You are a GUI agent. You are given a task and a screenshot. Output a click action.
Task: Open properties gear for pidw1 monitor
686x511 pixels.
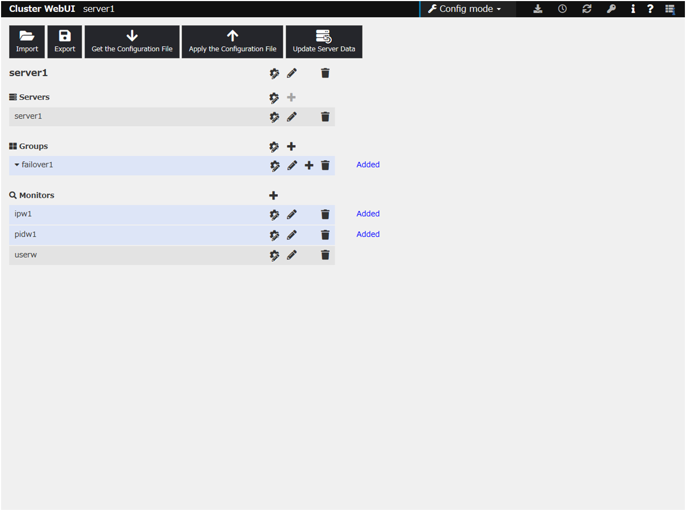coord(275,235)
